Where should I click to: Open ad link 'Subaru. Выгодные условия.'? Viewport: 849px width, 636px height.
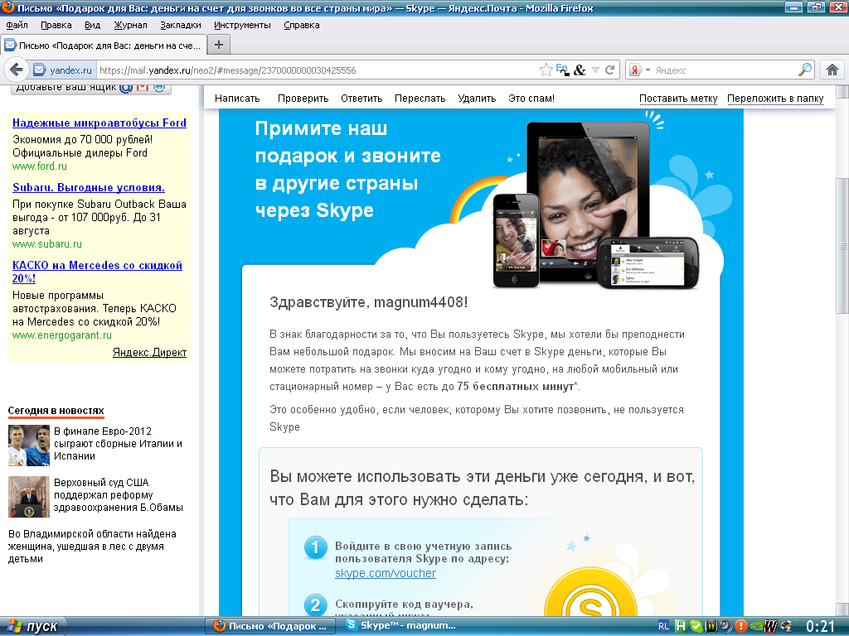[89, 188]
